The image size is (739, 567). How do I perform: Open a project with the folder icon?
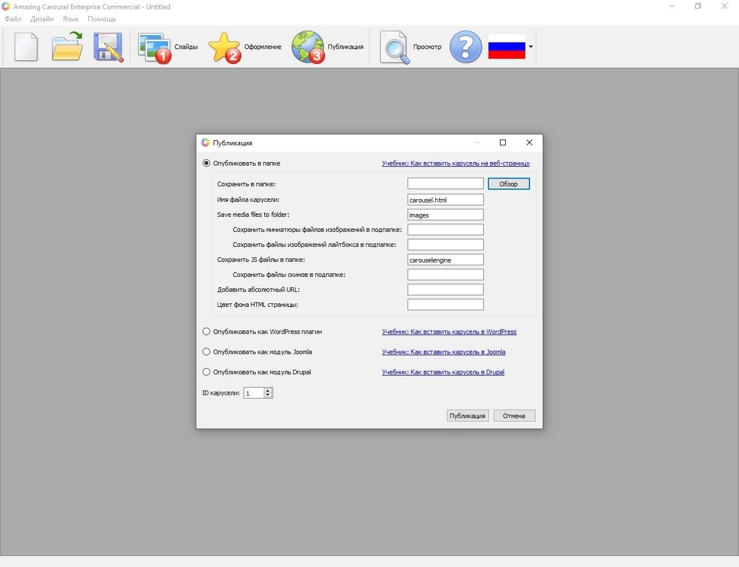[67, 47]
